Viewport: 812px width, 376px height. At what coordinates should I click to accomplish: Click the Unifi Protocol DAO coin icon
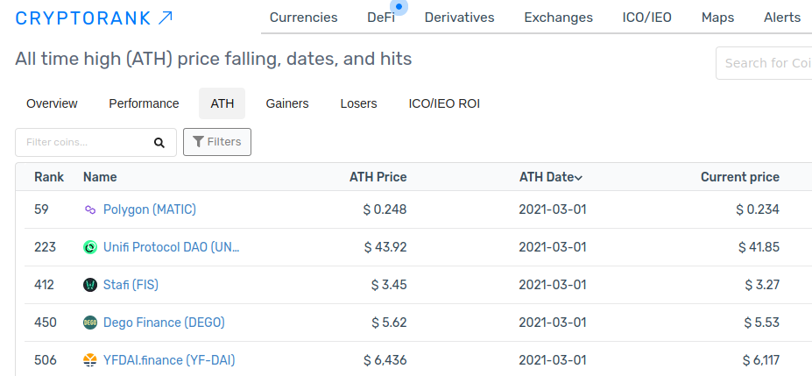click(x=90, y=247)
